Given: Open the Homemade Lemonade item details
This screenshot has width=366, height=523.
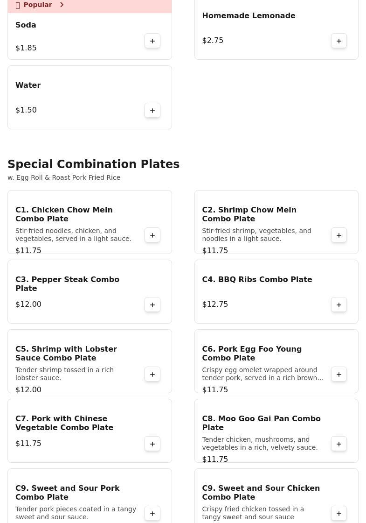Looking at the screenshot, I should (249, 16).
